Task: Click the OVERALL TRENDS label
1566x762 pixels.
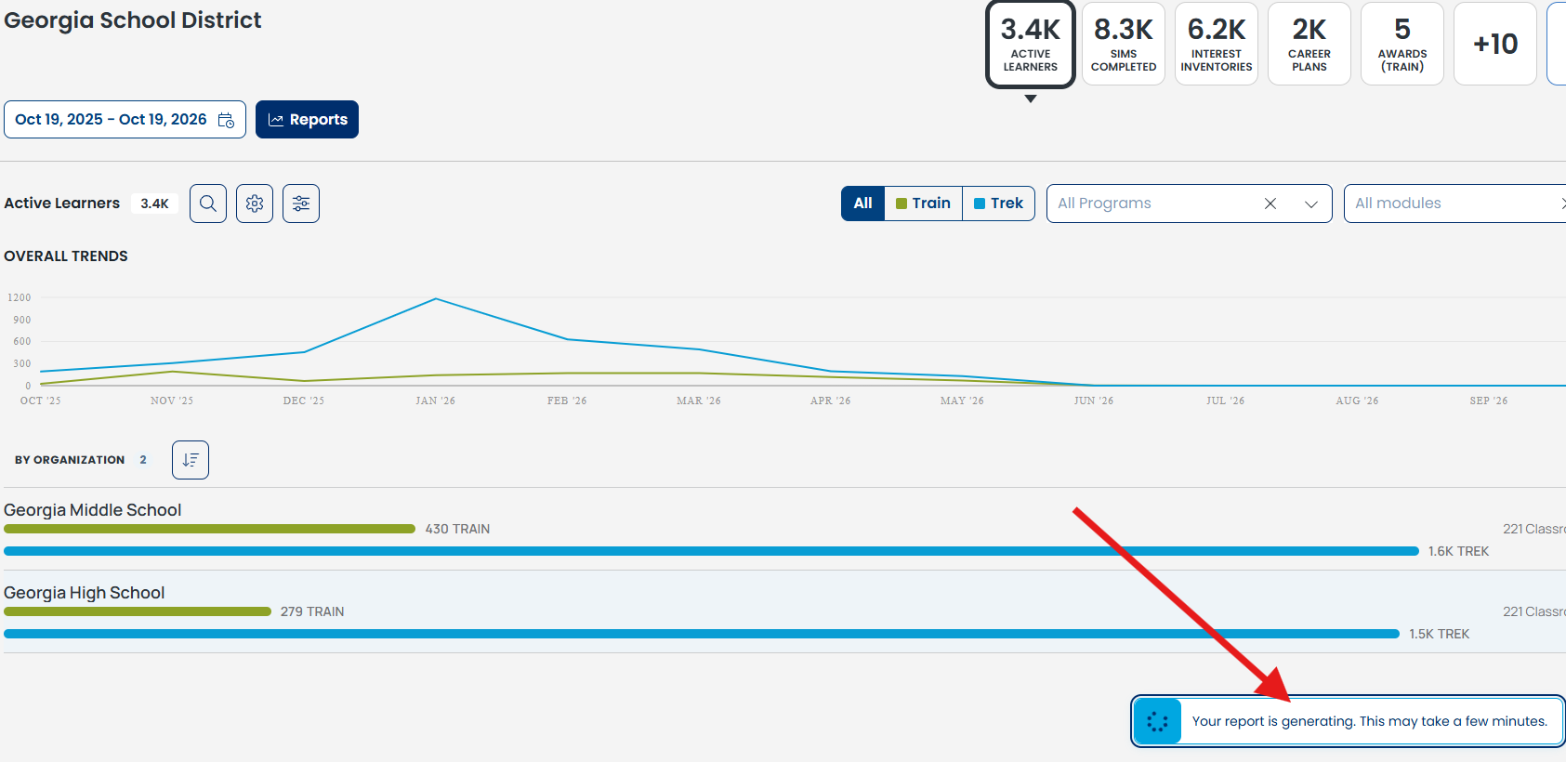Action: pyautogui.click(x=66, y=256)
